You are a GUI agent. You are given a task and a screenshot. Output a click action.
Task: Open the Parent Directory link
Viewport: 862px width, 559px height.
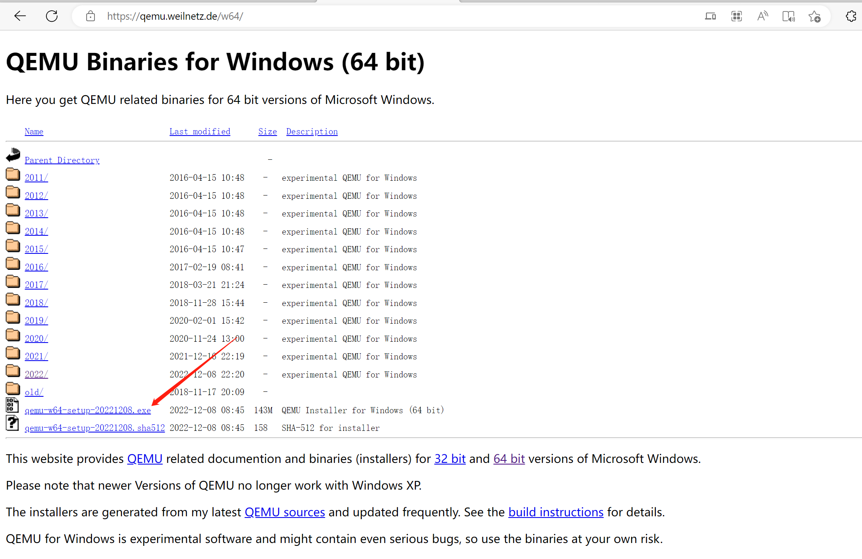pyautogui.click(x=62, y=160)
